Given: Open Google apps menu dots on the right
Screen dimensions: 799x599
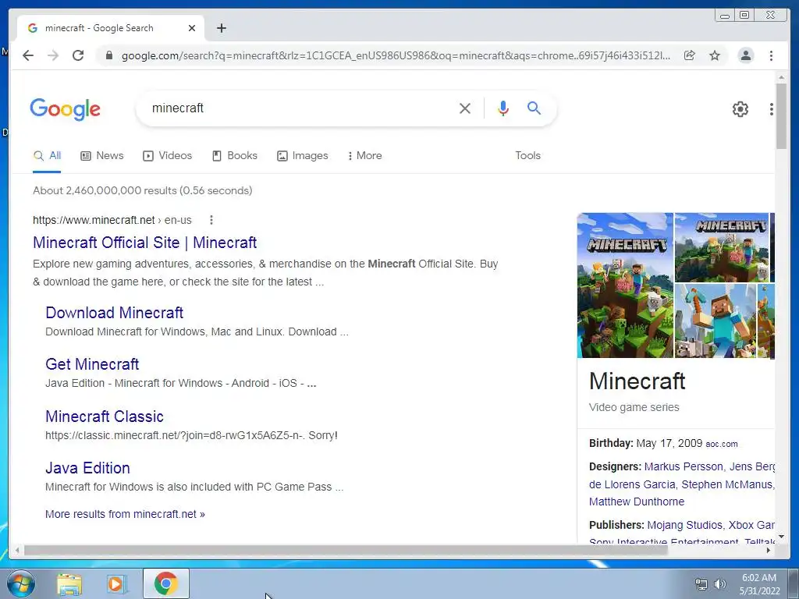Looking at the screenshot, I should (x=772, y=109).
